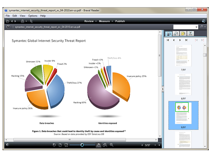Click the document horizontal scrollbar thumb
Image resolution: width=212 pixels, height=152 pixels.
coord(70,140)
